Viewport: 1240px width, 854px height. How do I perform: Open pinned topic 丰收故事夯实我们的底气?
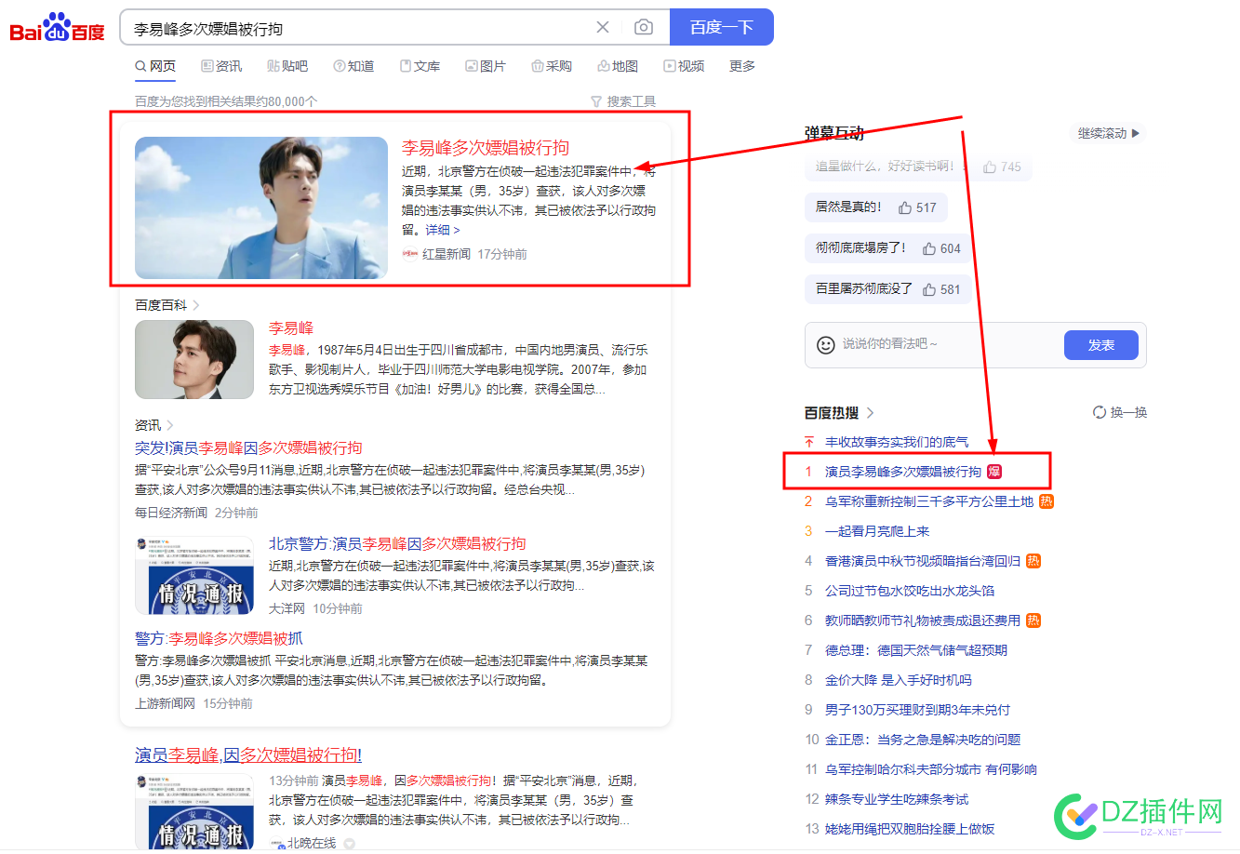[897, 442]
